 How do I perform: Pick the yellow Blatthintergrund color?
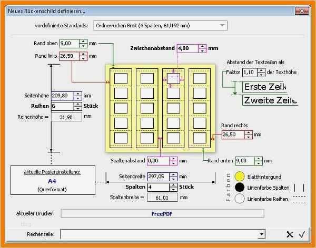click(x=240, y=177)
